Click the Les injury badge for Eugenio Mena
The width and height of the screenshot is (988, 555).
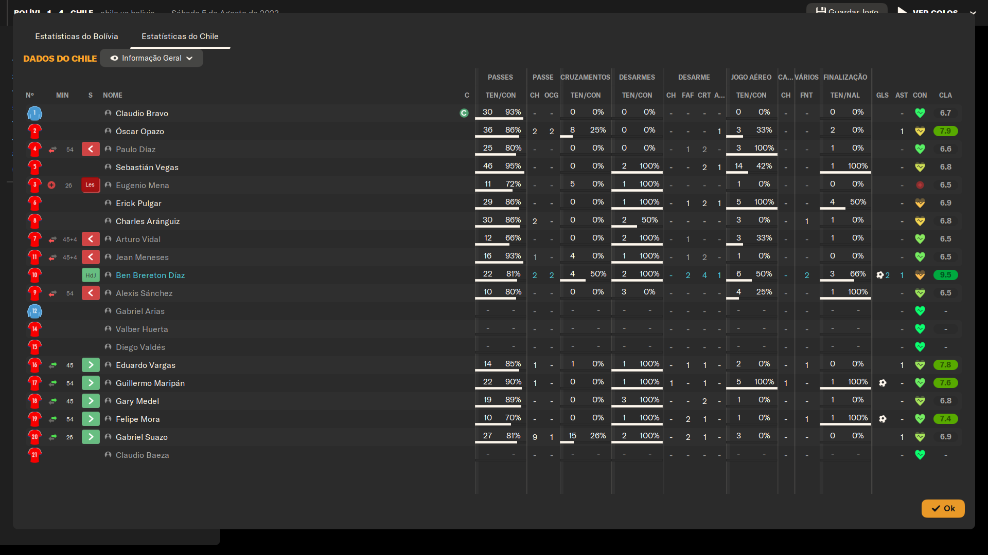pyautogui.click(x=90, y=185)
